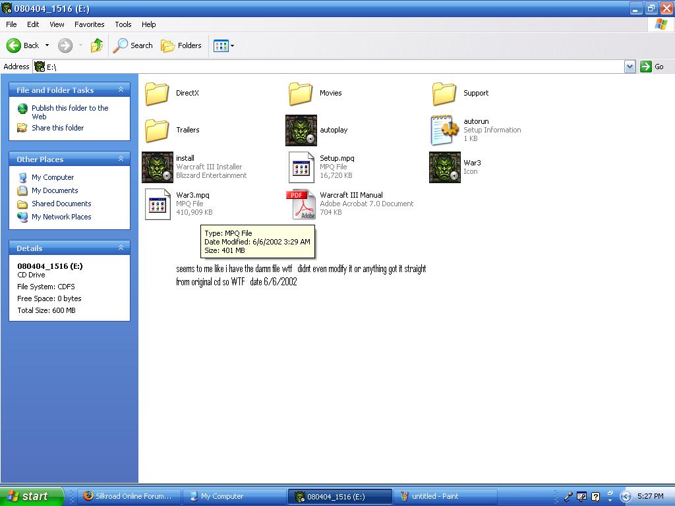Open My Computer in Other Places
The height and width of the screenshot is (506, 675).
(53, 177)
